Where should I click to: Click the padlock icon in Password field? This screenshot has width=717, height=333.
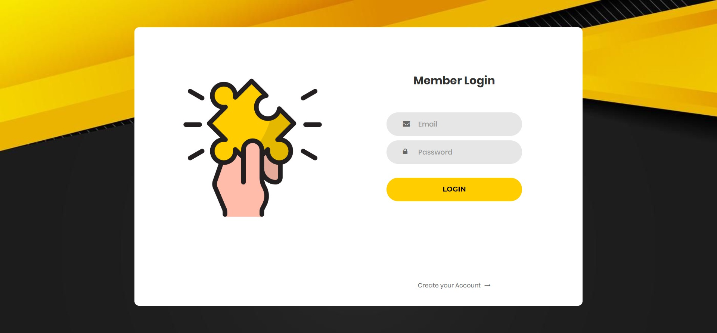405,152
